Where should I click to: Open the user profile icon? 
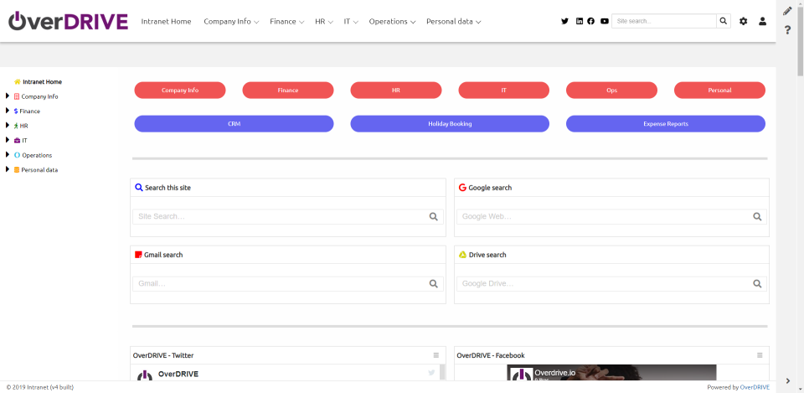(x=762, y=21)
